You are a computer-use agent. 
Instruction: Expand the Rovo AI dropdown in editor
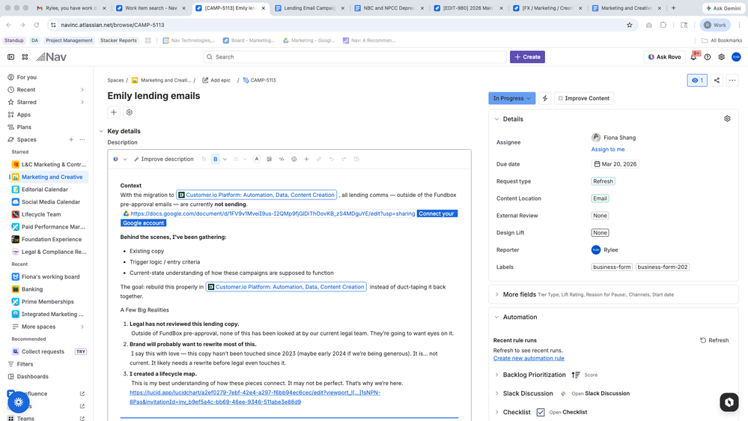[x=125, y=159]
